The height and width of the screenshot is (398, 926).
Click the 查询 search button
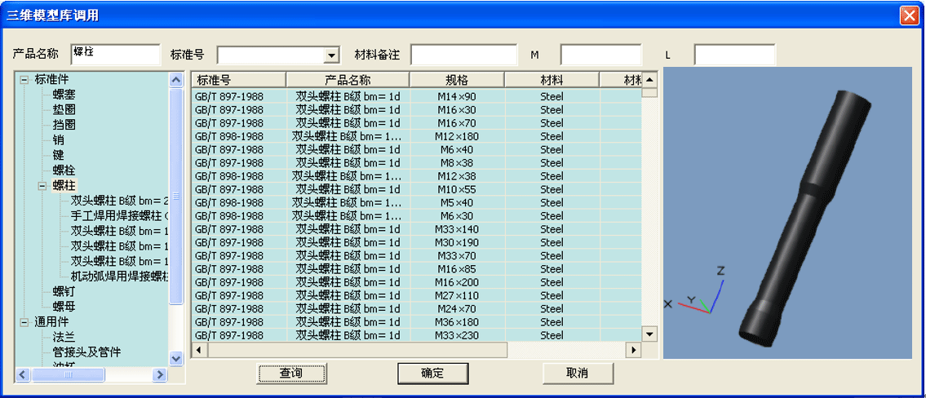click(291, 374)
